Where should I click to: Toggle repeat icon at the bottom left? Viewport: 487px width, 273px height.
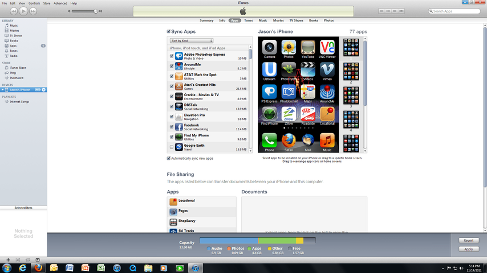[27, 260]
